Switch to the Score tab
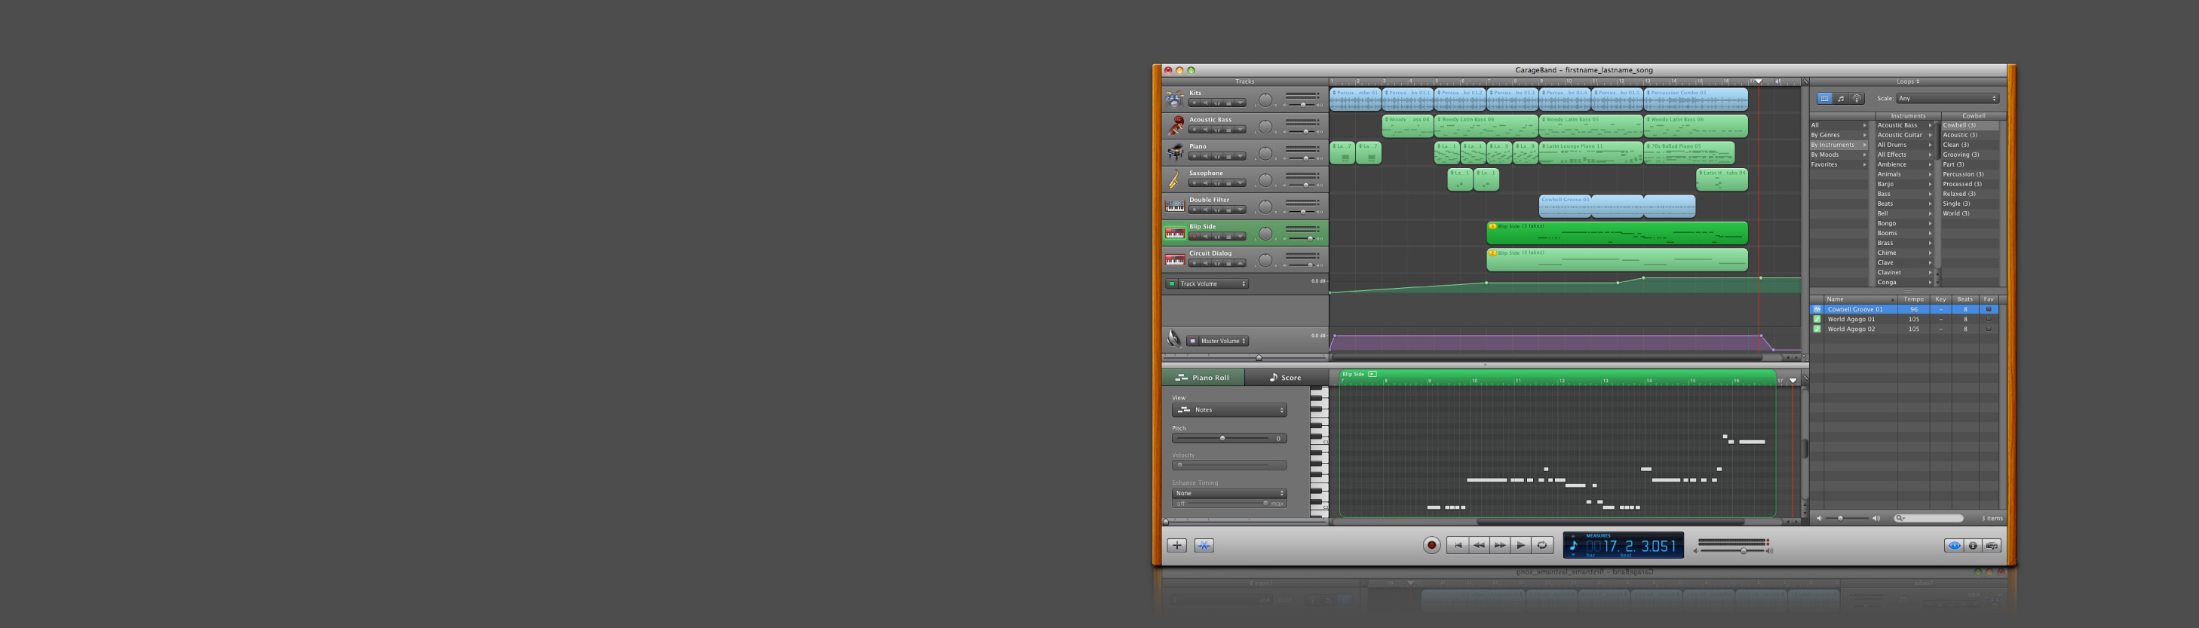Image resolution: width=2199 pixels, height=628 pixels. click(1285, 378)
